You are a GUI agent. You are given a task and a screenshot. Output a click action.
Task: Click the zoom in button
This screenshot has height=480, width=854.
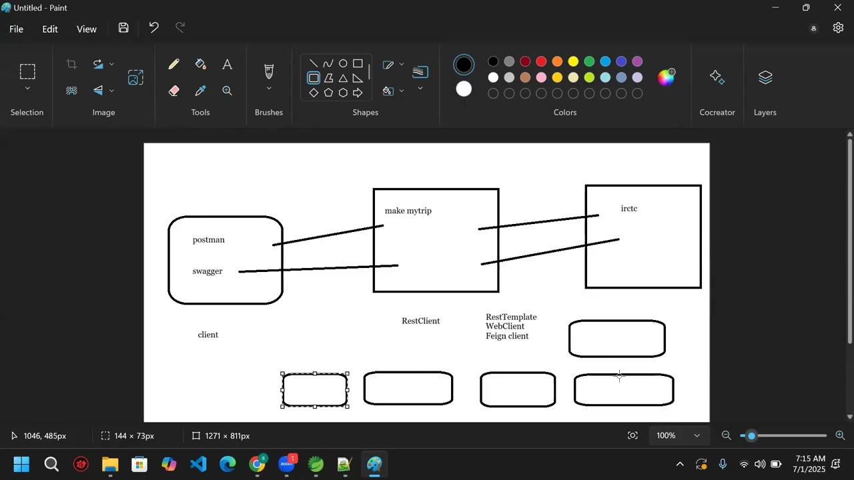click(841, 436)
